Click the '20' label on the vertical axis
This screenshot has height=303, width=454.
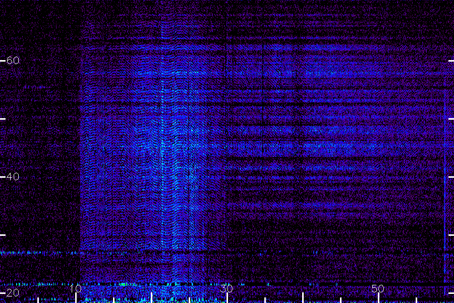(13, 293)
